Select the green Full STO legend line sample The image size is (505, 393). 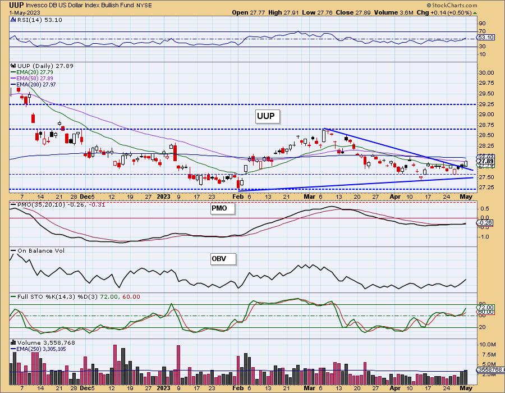pyautogui.click(x=13, y=296)
